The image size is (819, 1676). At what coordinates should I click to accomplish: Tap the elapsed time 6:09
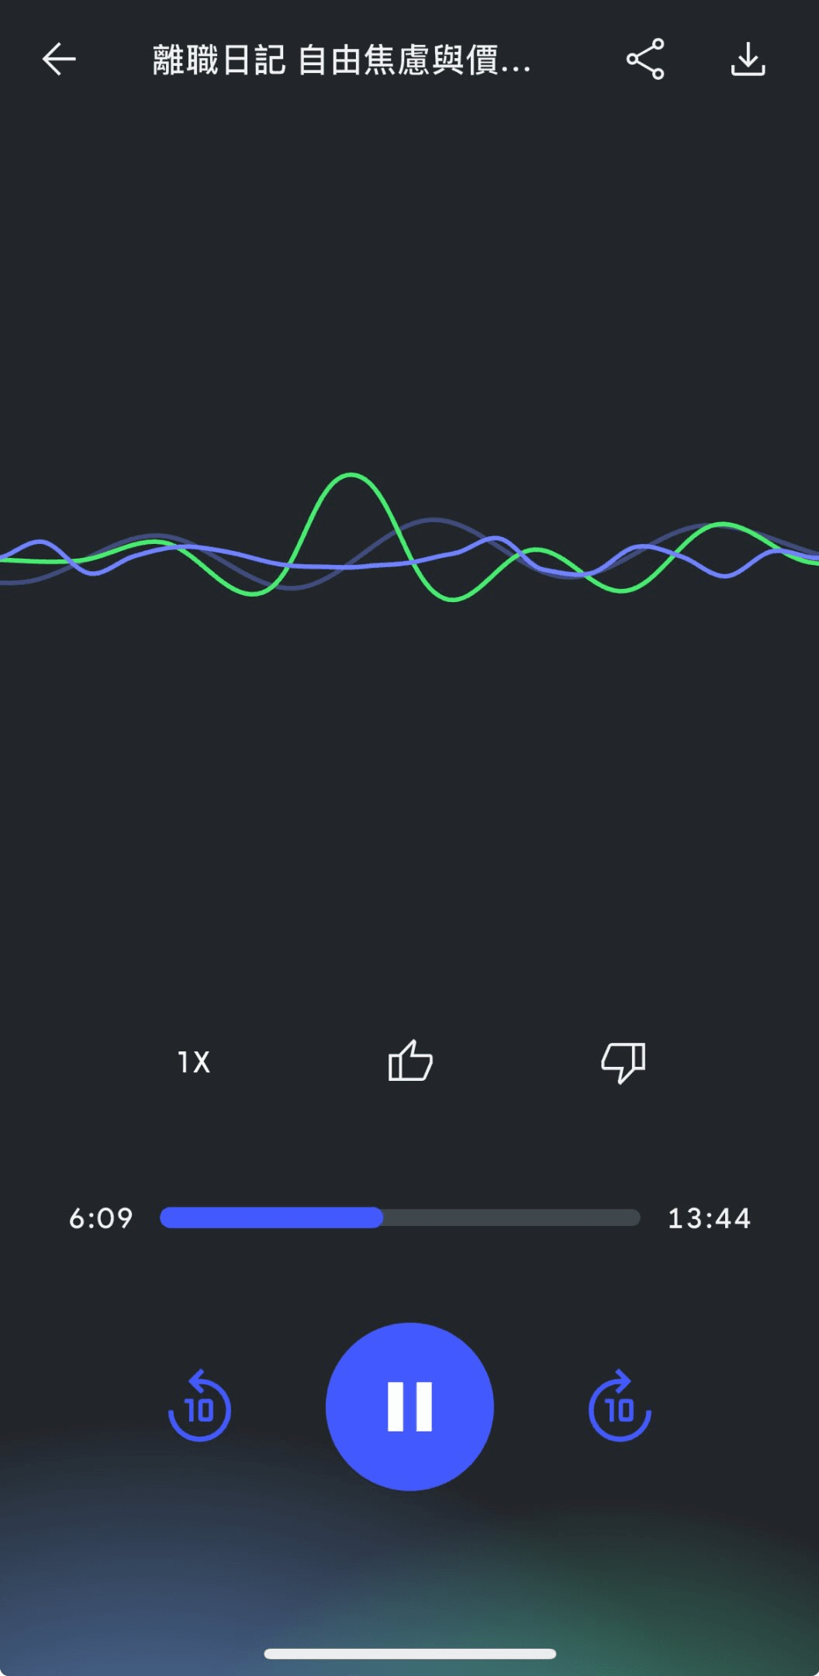click(101, 1218)
